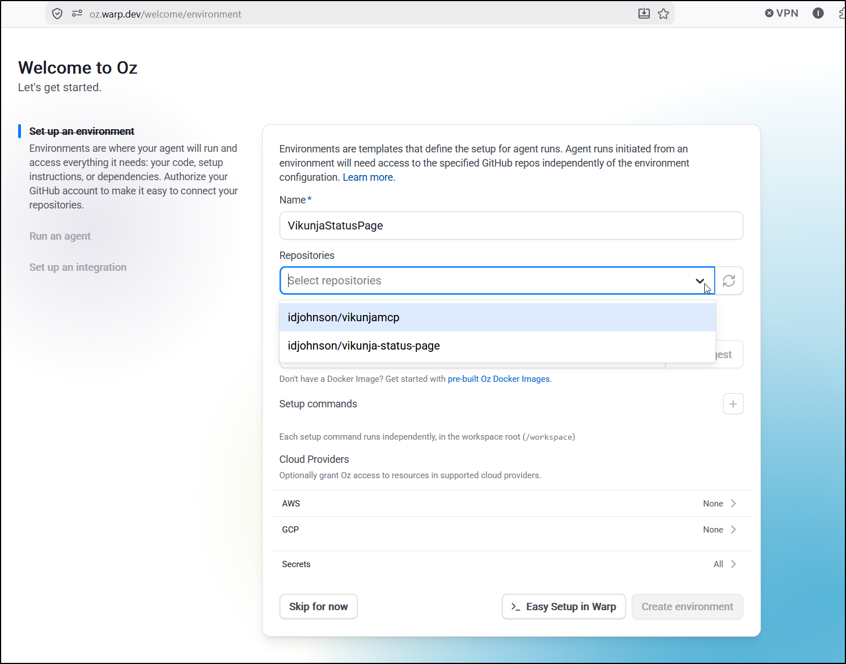Viewport: 846px width, 664px height.
Task: Select Set up an environment step
Action: (82, 131)
